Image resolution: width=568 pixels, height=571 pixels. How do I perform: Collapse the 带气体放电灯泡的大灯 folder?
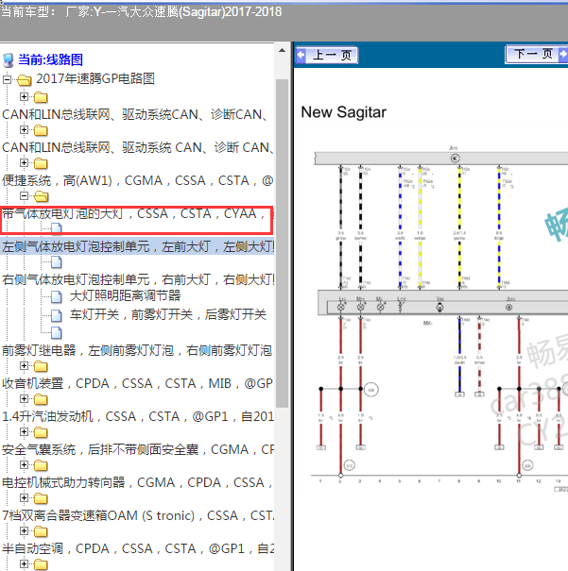coord(24,196)
